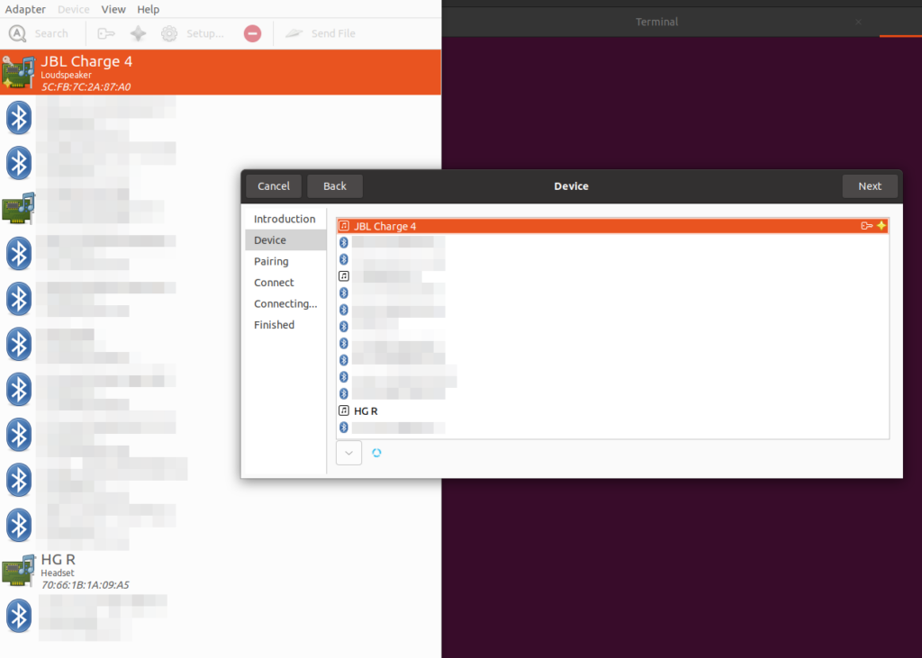Image resolution: width=922 pixels, height=658 pixels.
Task: Click the key-shaped Pair icon in the toolbar
Action: pyautogui.click(x=106, y=33)
